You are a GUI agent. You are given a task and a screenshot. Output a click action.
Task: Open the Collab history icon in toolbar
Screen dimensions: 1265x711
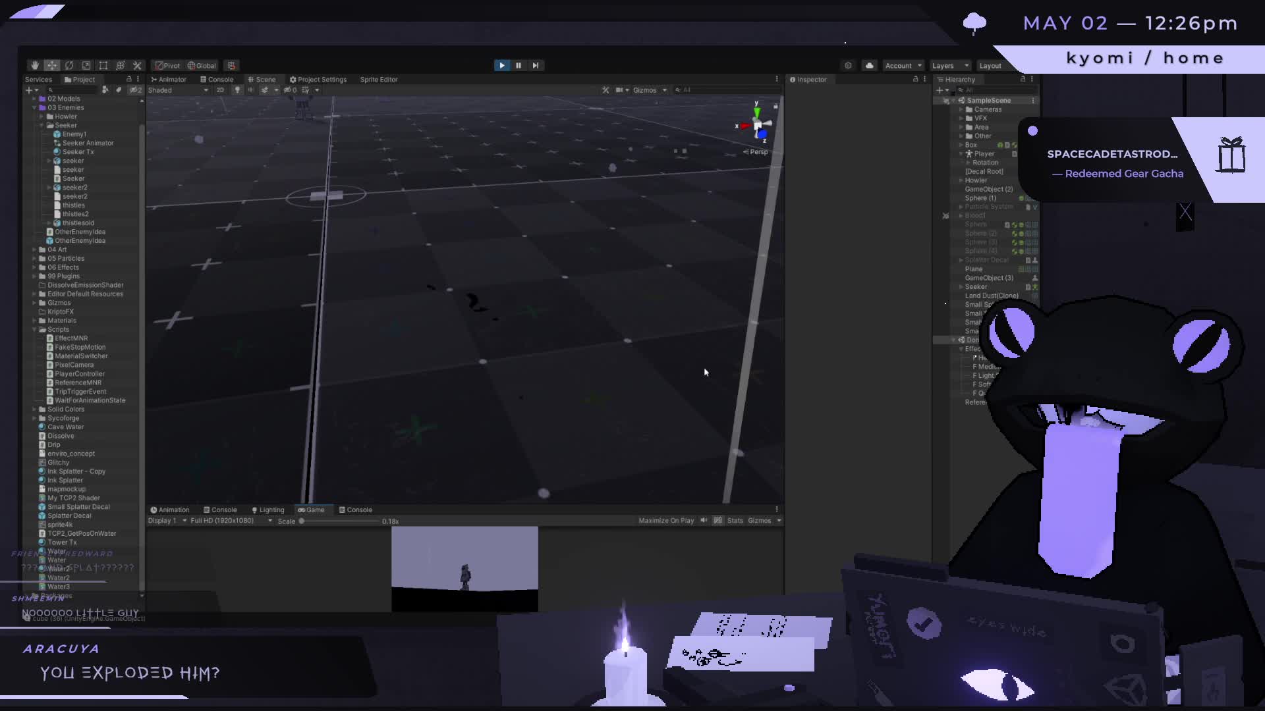(848, 65)
